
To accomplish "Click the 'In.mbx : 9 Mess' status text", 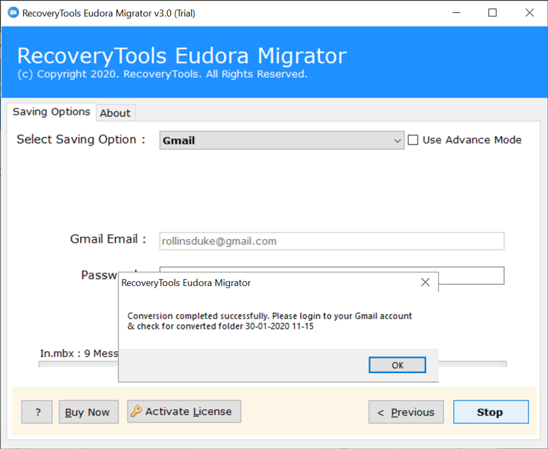I will pos(79,353).
